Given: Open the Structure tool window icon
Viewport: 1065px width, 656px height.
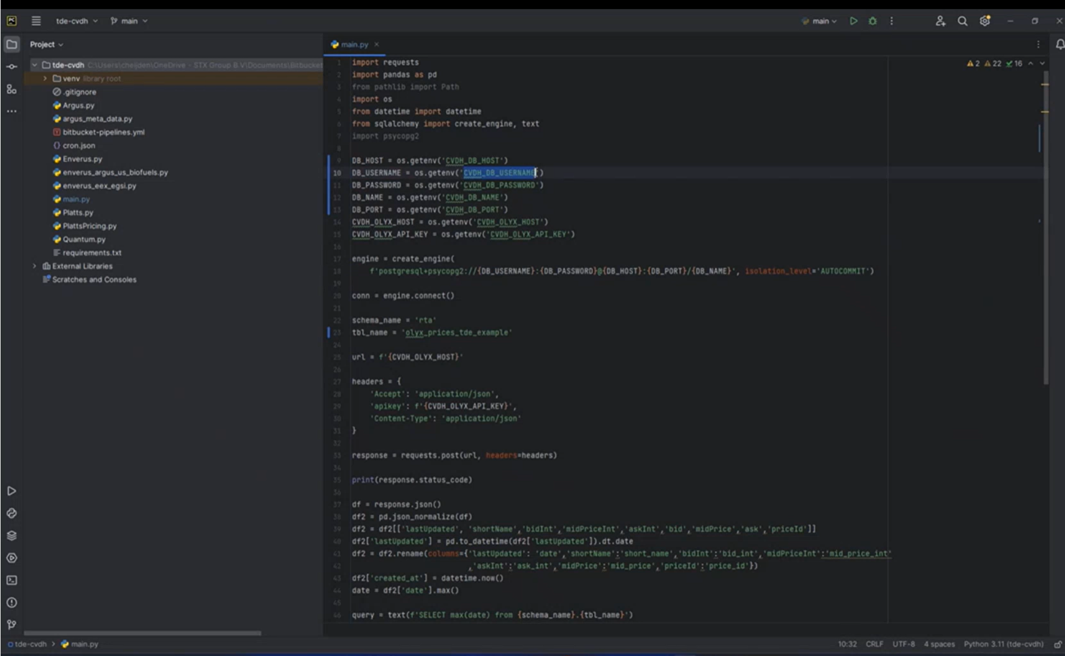Looking at the screenshot, I should coord(11,89).
